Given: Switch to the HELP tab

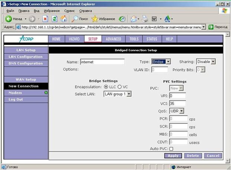Looking at the screenshot, I should tap(169, 39).
